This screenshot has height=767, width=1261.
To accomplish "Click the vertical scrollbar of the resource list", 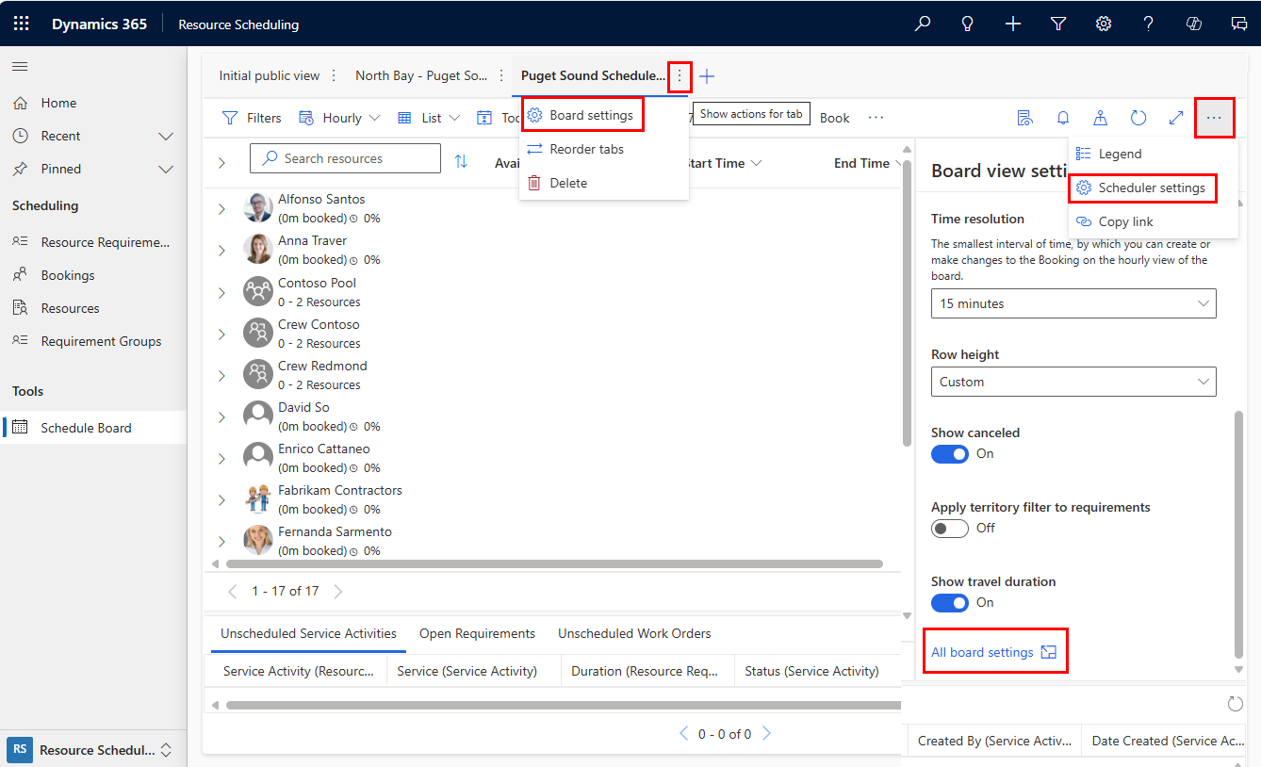I will click(x=907, y=302).
